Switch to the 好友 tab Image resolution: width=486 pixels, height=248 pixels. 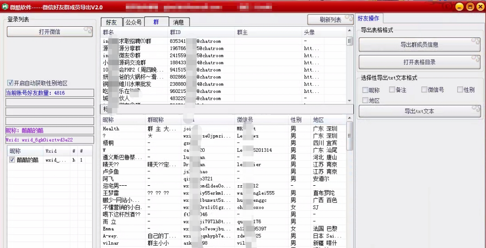click(x=111, y=22)
